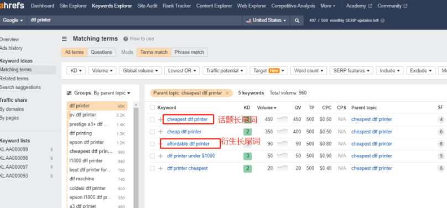The height and width of the screenshot is (208, 447).
Task: Click the dtf printer search input field
Action: click(x=134, y=20)
